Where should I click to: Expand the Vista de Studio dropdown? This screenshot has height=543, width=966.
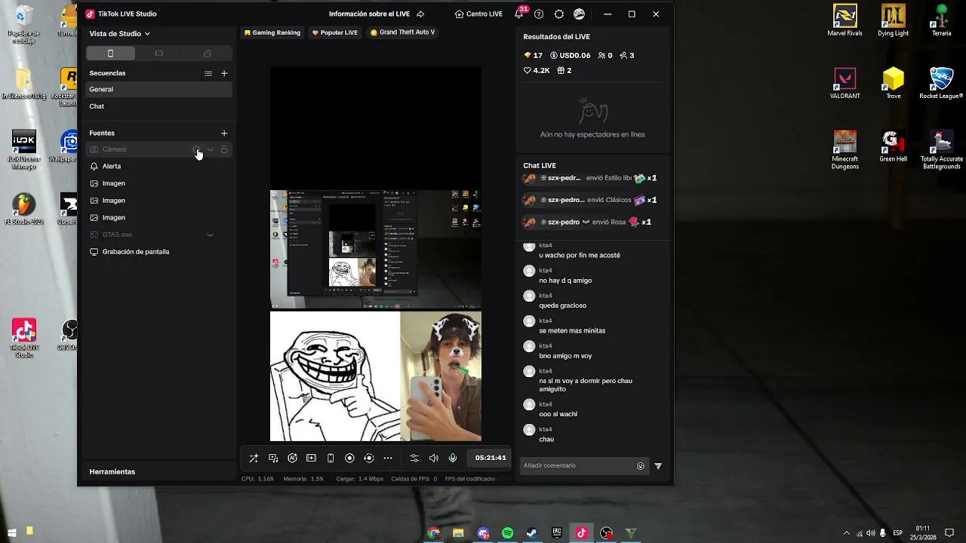pyautogui.click(x=120, y=33)
